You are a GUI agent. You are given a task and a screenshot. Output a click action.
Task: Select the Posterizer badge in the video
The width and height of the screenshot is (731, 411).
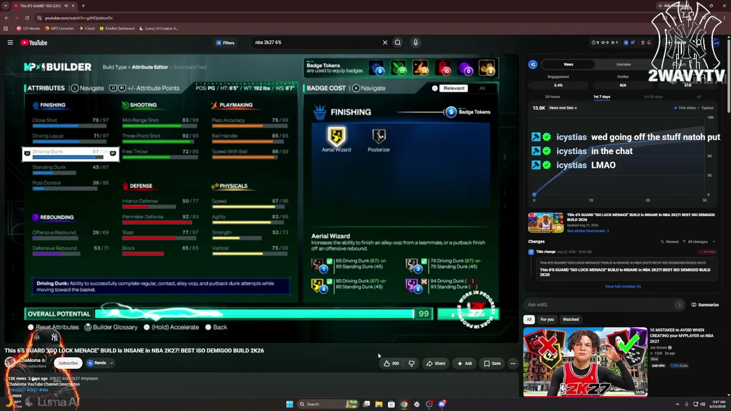379,140
